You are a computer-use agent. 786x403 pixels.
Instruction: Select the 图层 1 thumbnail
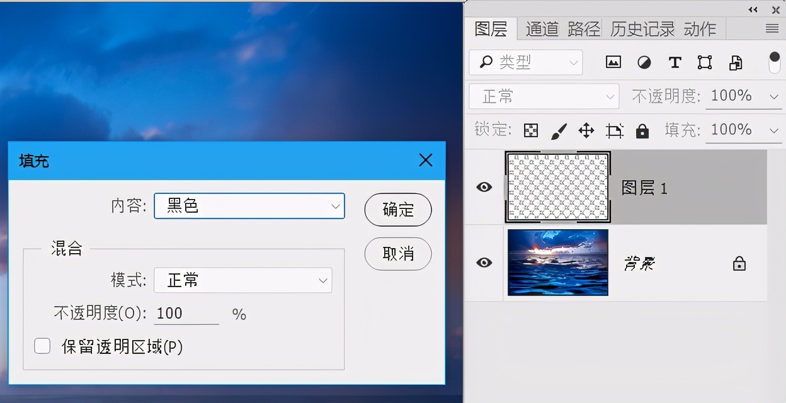tap(558, 187)
